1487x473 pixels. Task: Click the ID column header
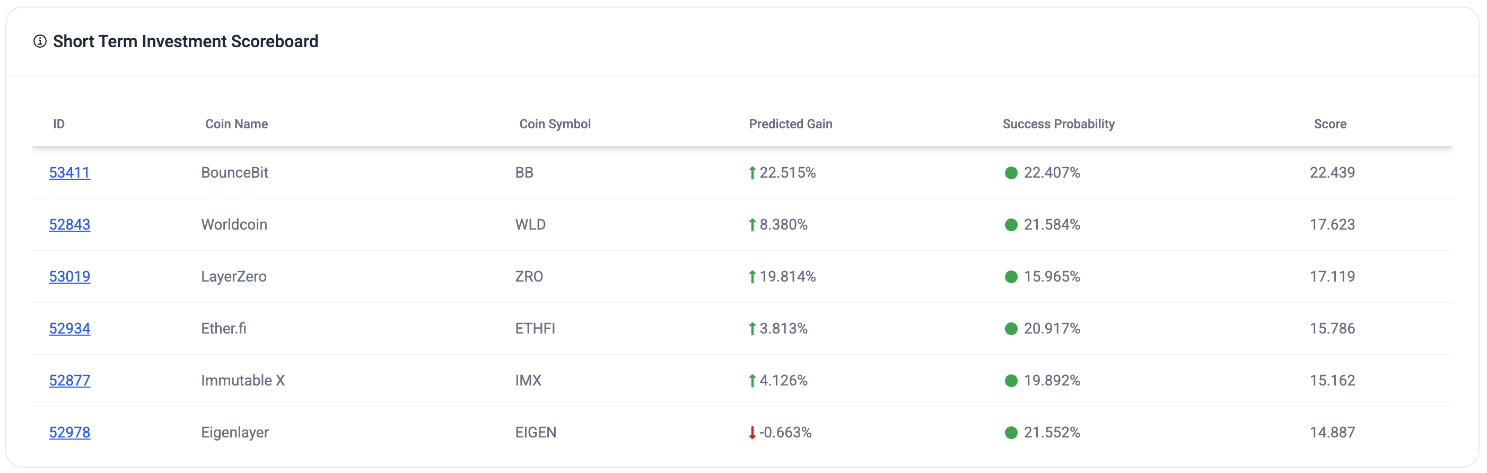coord(59,124)
